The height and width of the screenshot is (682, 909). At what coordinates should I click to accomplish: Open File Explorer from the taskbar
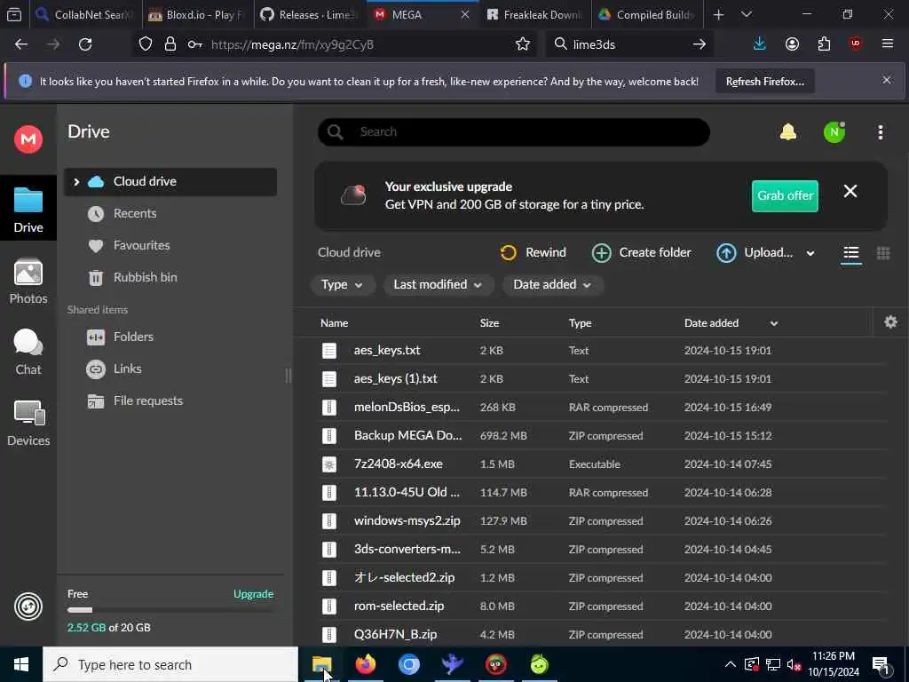(321, 664)
